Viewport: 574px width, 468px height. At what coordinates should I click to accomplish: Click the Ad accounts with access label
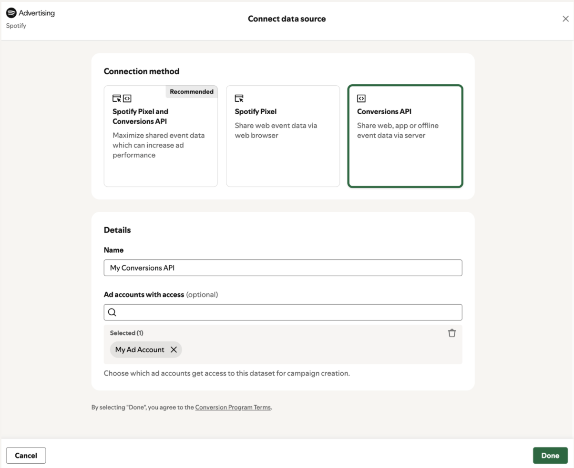pyautogui.click(x=144, y=295)
